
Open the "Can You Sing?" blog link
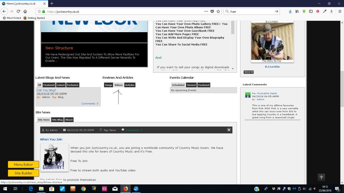(x=46, y=90)
